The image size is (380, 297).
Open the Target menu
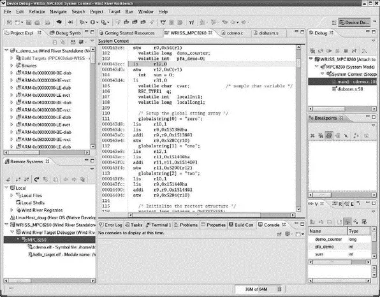(114, 11)
